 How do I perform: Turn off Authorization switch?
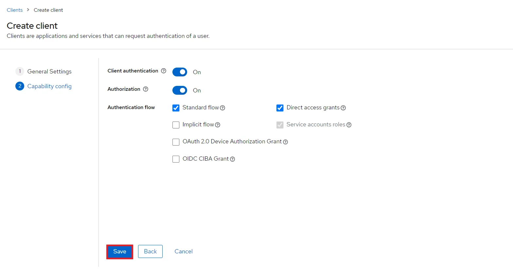coord(180,90)
